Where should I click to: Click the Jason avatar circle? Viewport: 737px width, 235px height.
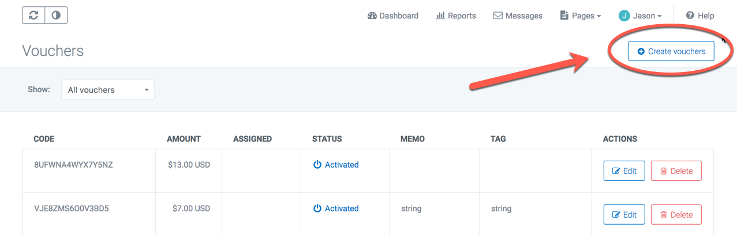pyautogui.click(x=624, y=16)
